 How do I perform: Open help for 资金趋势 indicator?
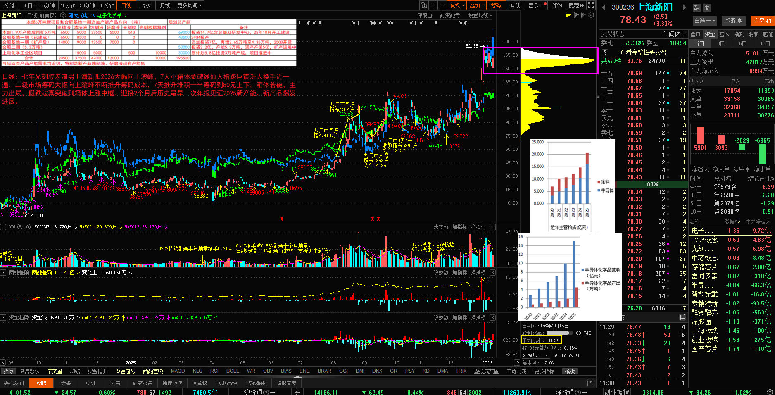(x=3, y=318)
